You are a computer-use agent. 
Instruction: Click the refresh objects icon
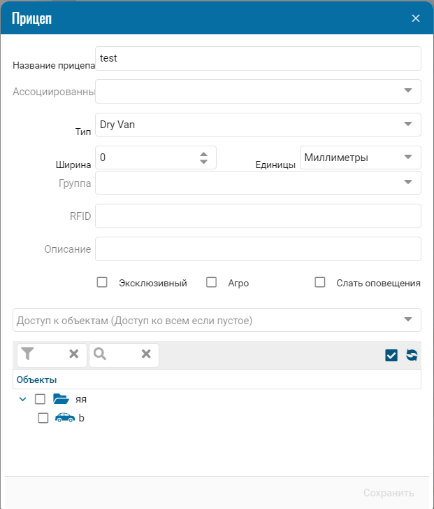coord(412,355)
